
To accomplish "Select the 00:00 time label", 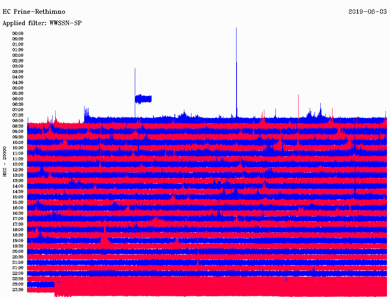I will (18, 34).
